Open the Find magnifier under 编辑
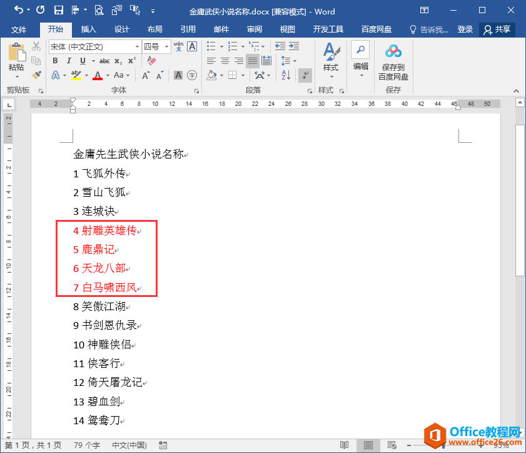 coord(361,49)
